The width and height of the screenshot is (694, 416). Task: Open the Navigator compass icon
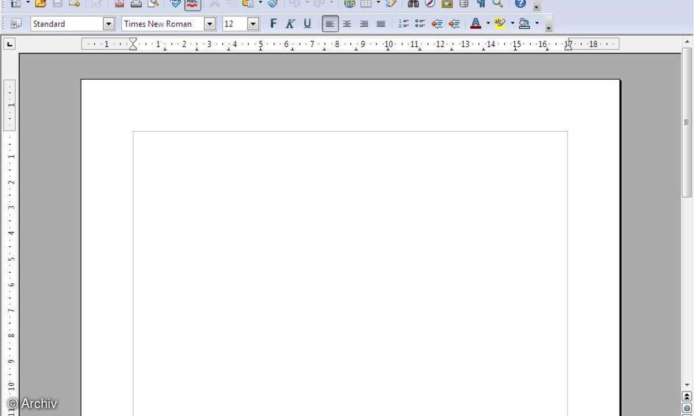pos(430,3)
